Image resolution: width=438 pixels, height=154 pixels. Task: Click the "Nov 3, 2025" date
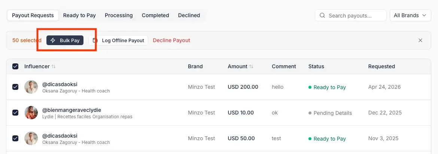pyautogui.click(x=383, y=138)
